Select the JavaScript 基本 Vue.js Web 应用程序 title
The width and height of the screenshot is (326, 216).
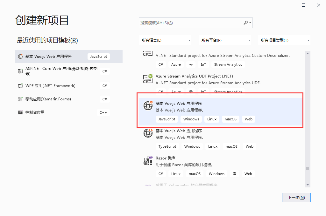coord(179,103)
